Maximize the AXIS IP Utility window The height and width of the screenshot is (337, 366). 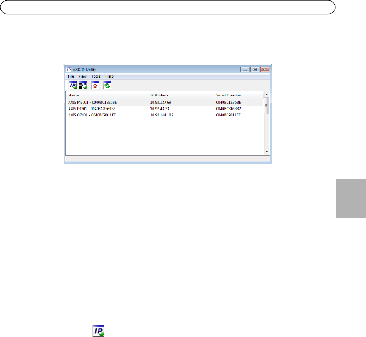pos(255,70)
